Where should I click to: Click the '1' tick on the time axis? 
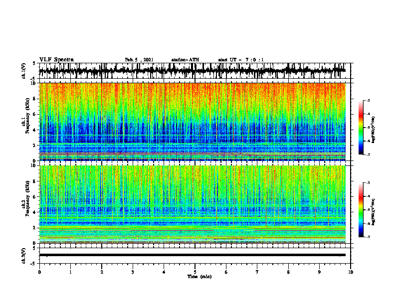pyautogui.click(x=70, y=272)
